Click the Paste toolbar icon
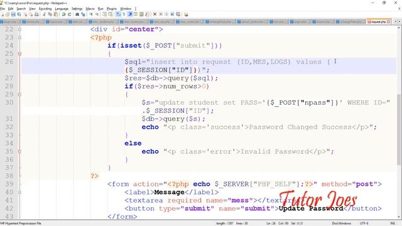The height and width of the screenshot is (226, 402). [x=56, y=14]
